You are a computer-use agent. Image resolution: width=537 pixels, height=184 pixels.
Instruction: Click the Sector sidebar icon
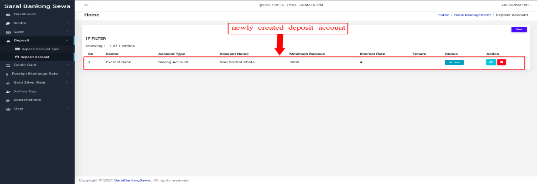coord(8,23)
